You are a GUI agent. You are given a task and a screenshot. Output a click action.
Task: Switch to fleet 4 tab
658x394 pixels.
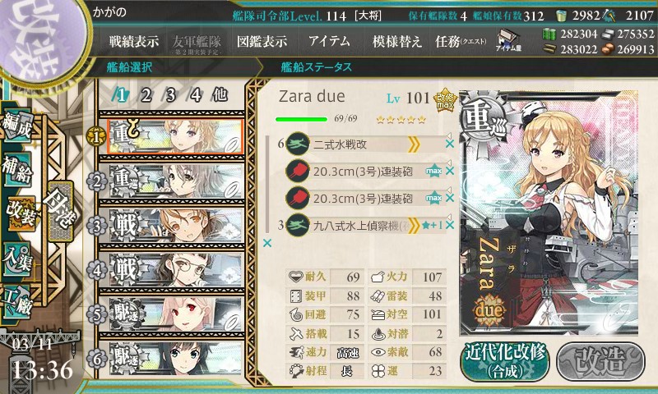click(x=195, y=95)
